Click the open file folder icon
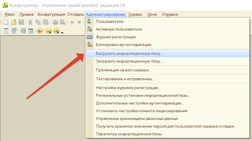This screenshot has height=141, width=252. (x=14, y=22)
